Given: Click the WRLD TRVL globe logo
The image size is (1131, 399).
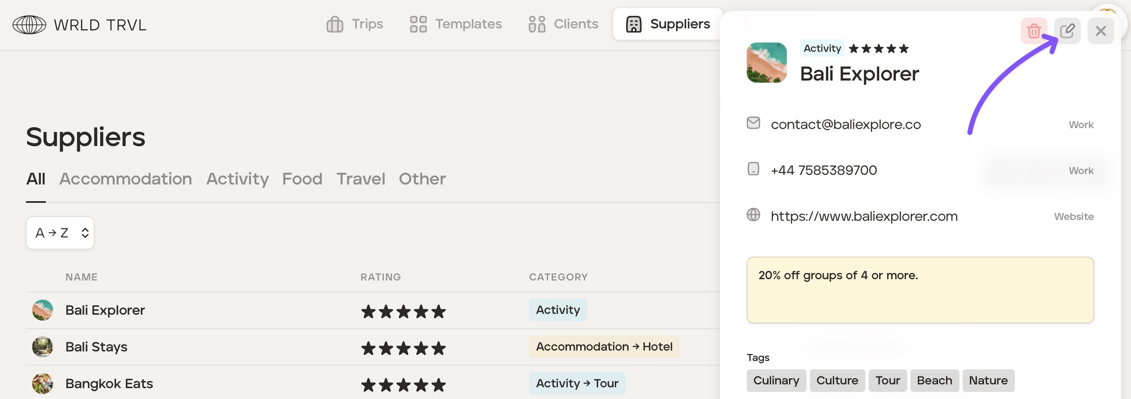Looking at the screenshot, I should click(29, 25).
